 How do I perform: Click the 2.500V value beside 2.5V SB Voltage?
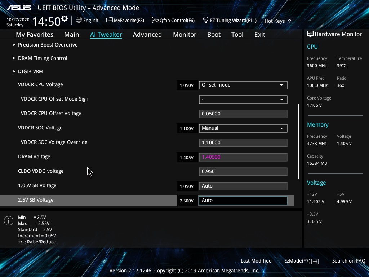click(x=187, y=201)
